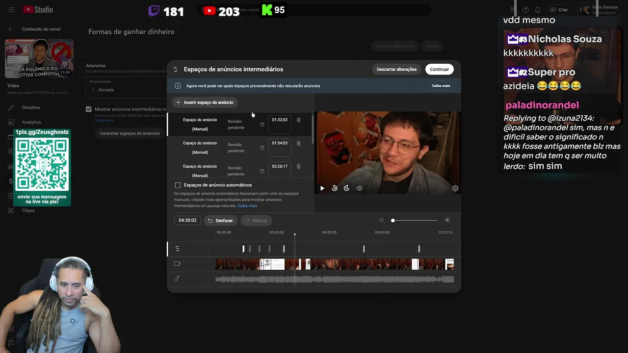Adjust the timeline zoom slider handle
628x353 pixels.
coord(392,221)
